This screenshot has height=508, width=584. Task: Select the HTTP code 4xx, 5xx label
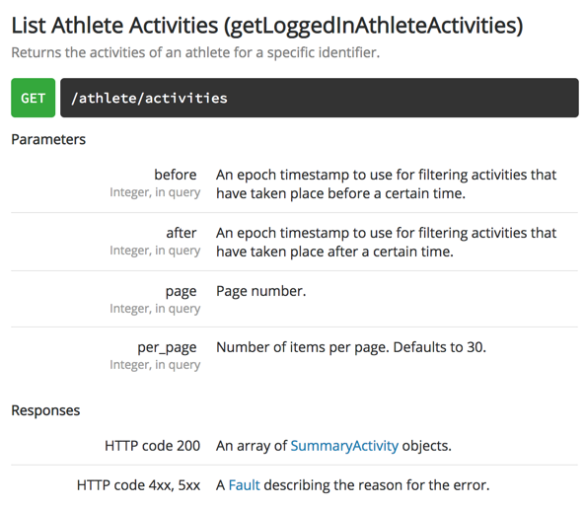(138, 485)
